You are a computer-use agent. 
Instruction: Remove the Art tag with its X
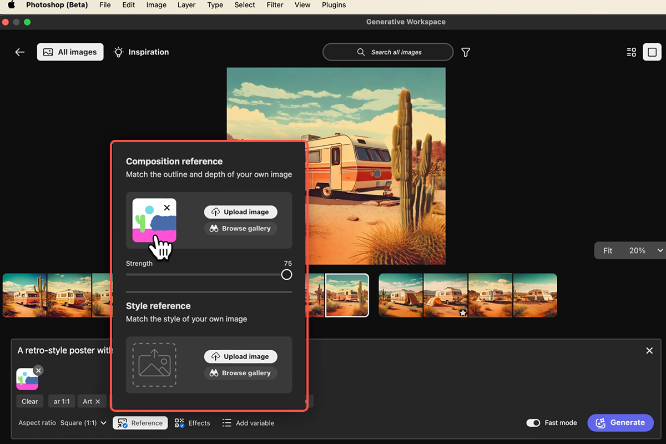click(x=98, y=401)
